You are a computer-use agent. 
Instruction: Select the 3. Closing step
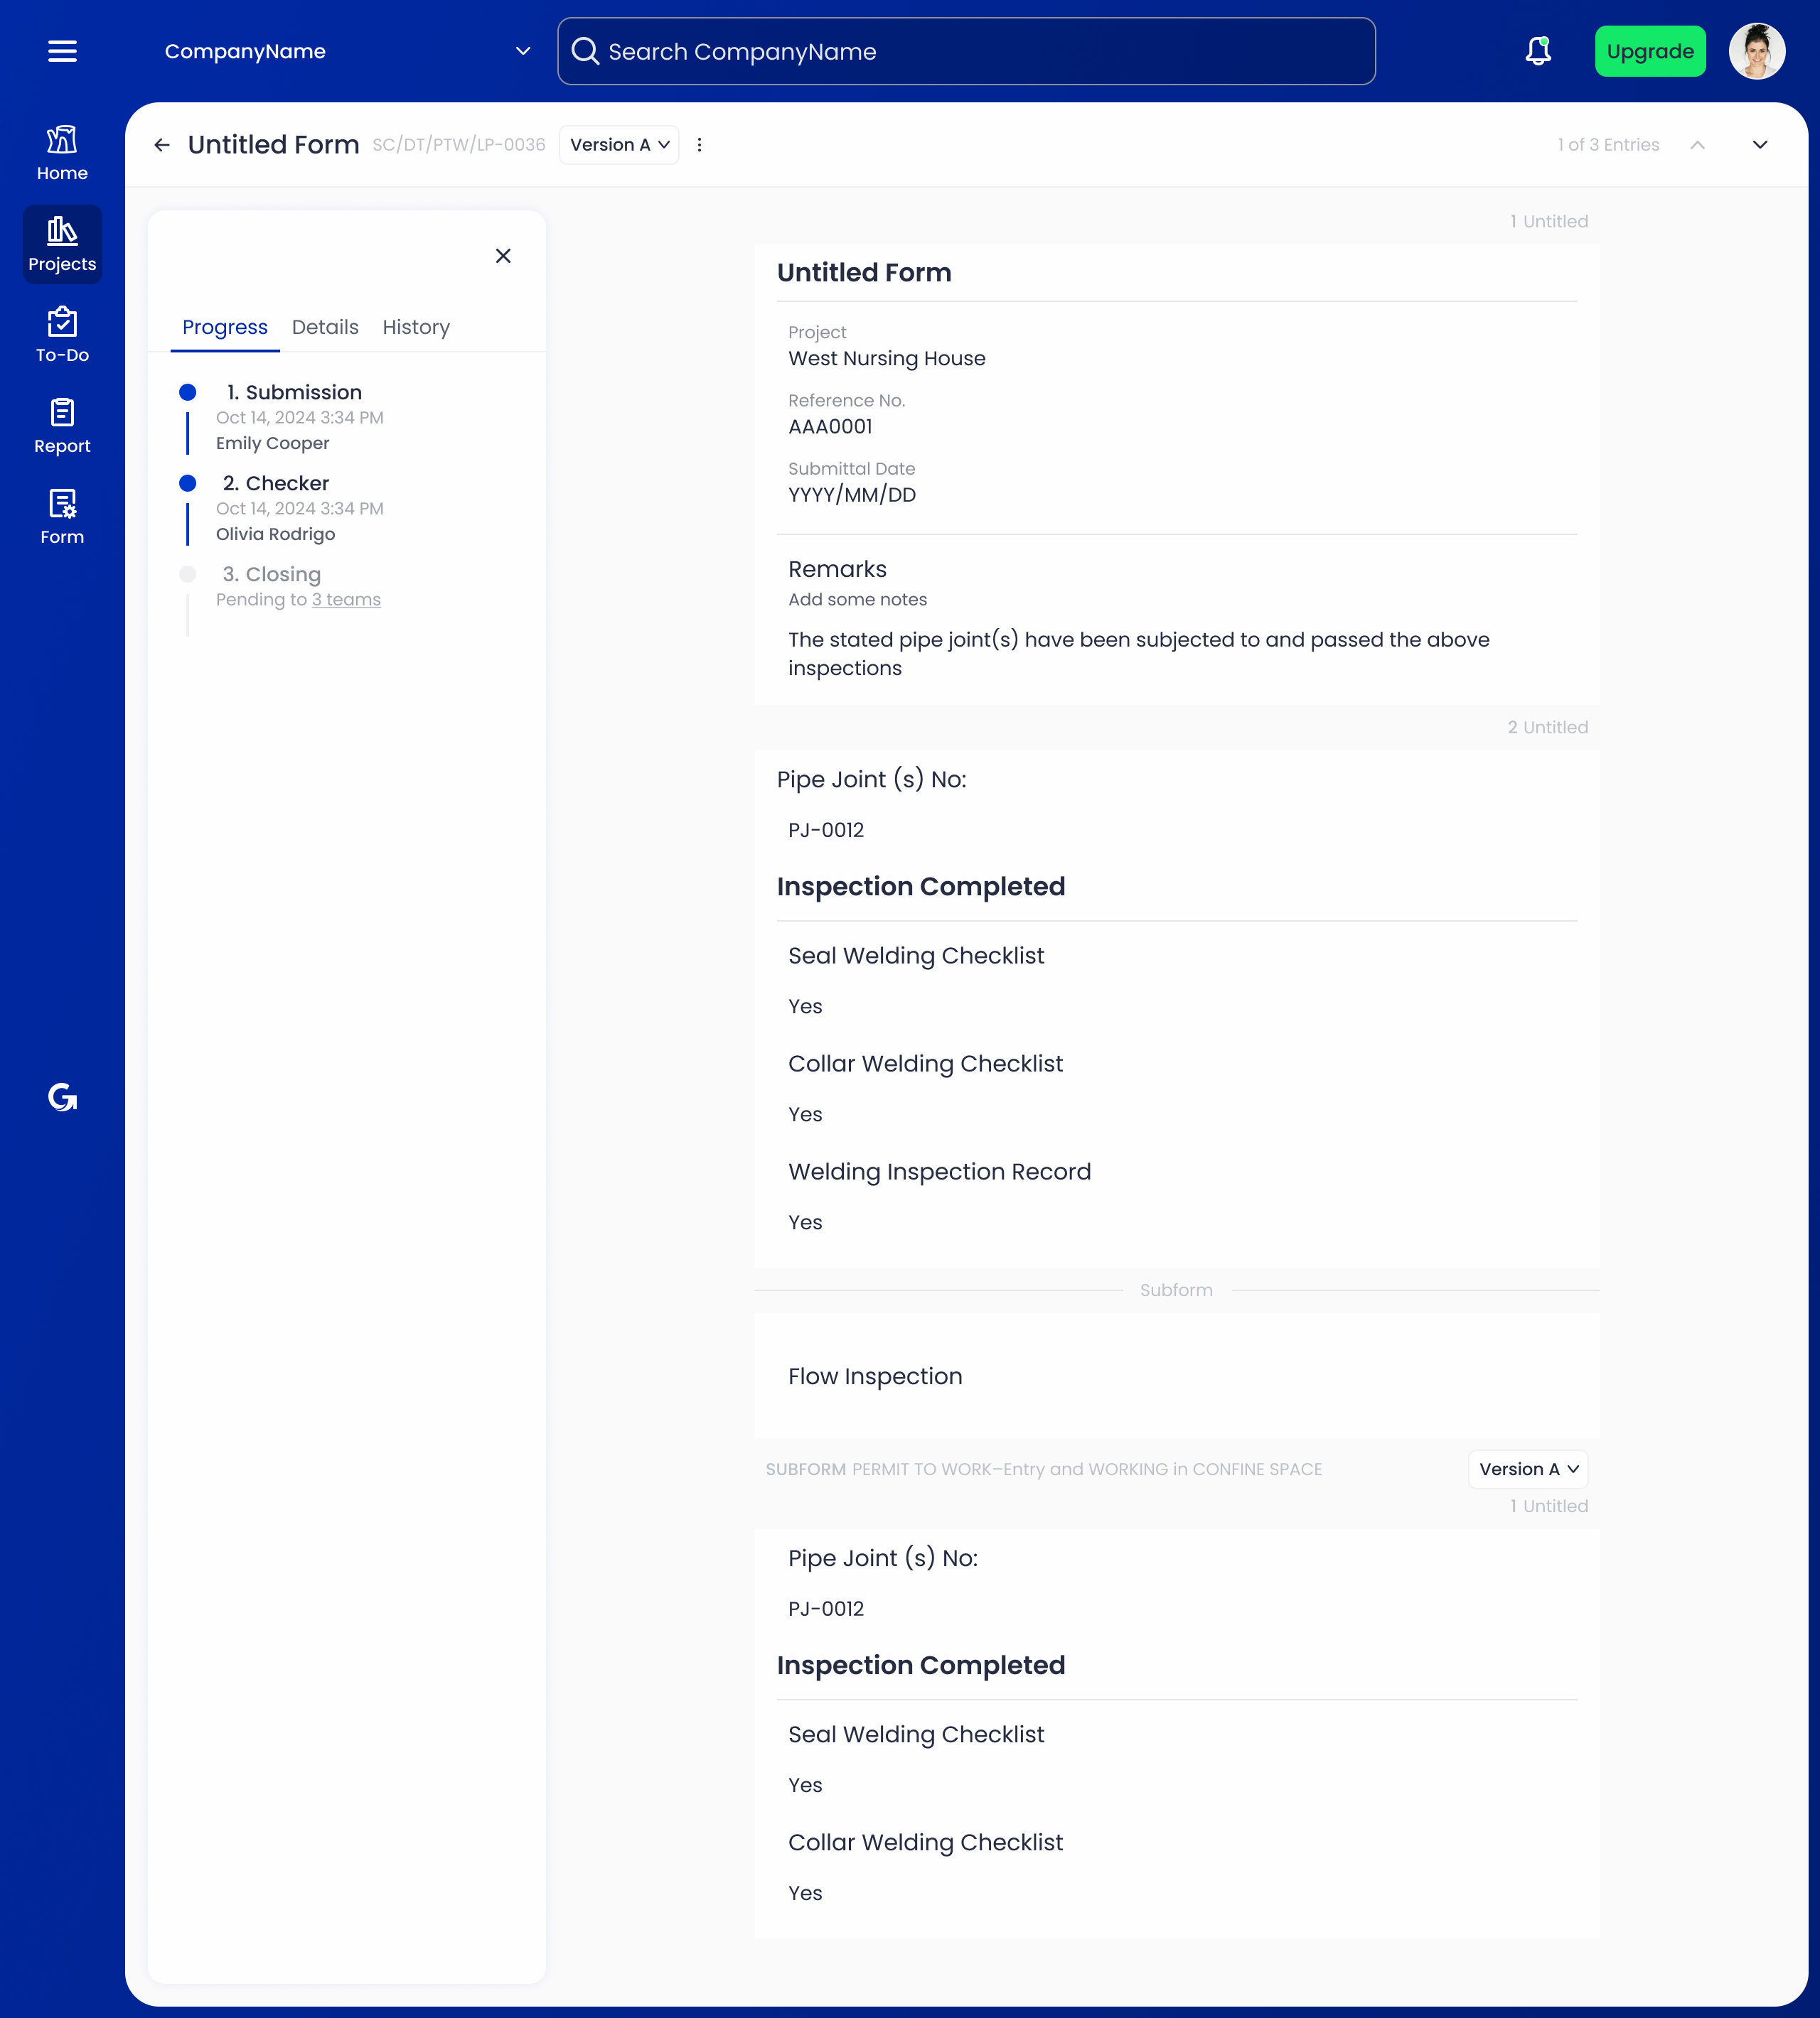click(x=272, y=575)
